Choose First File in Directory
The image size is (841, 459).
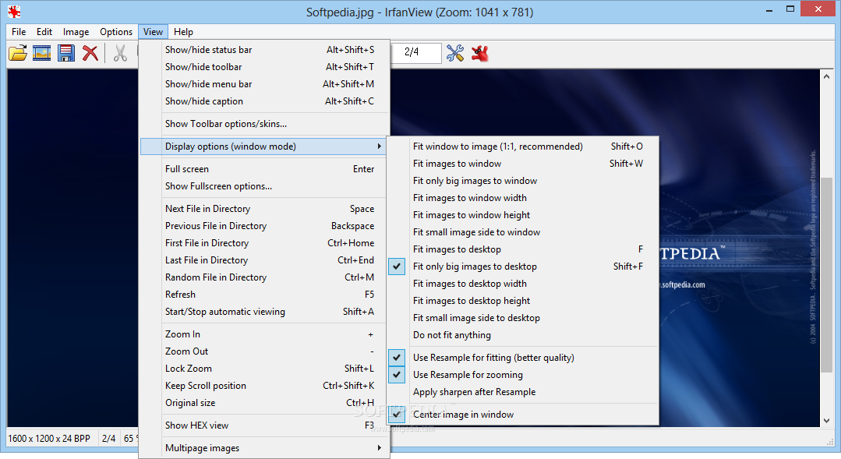click(x=263, y=243)
